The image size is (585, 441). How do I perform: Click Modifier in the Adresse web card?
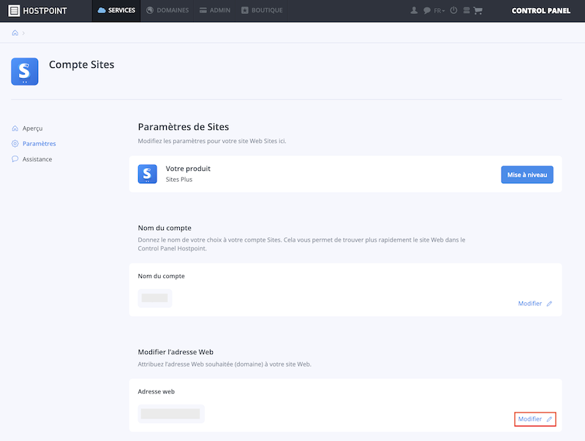click(x=535, y=419)
